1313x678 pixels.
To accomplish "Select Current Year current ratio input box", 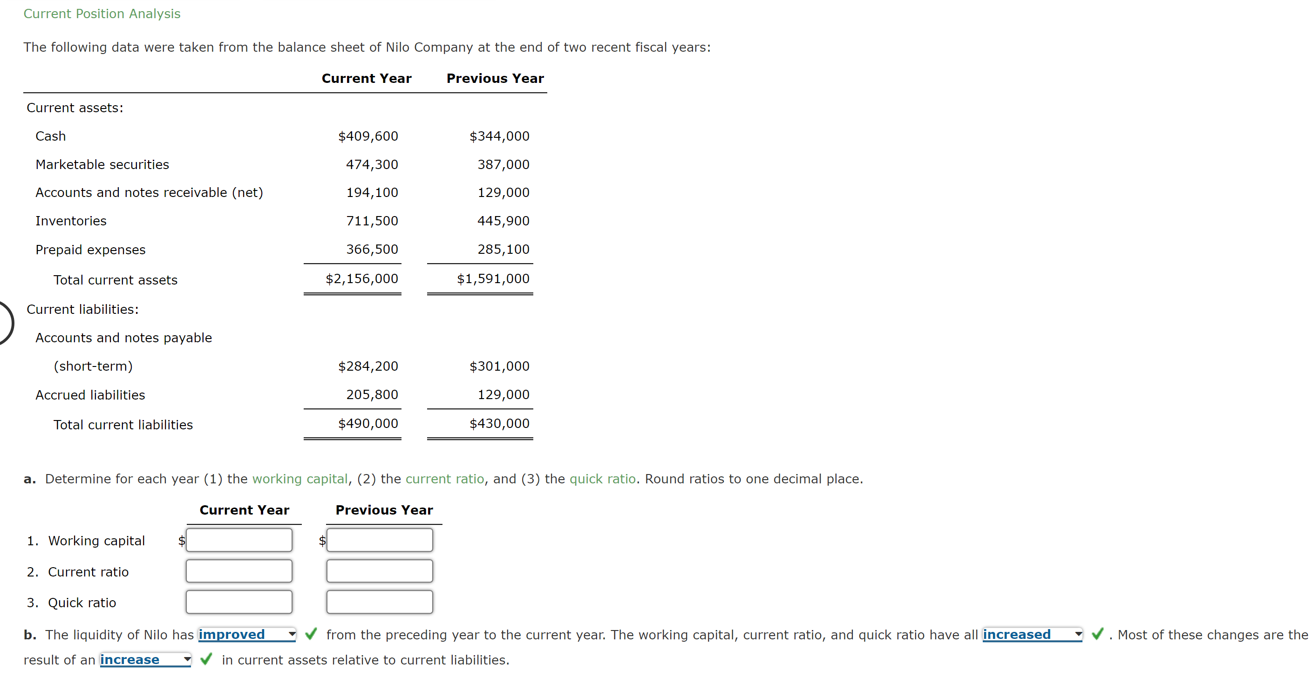I will pyautogui.click(x=239, y=570).
